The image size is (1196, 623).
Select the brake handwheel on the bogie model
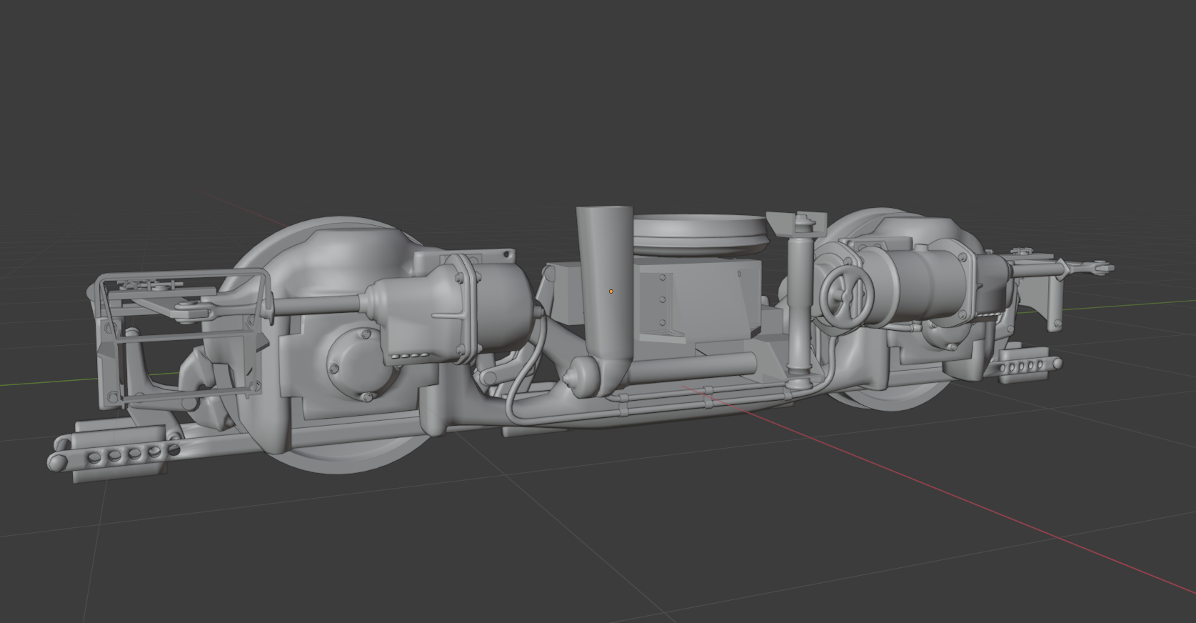[847, 298]
